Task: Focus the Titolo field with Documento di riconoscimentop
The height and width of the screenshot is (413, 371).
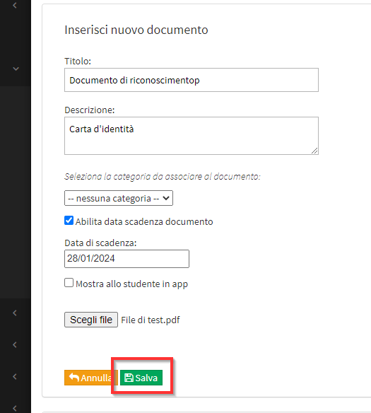Action: click(192, 80)
